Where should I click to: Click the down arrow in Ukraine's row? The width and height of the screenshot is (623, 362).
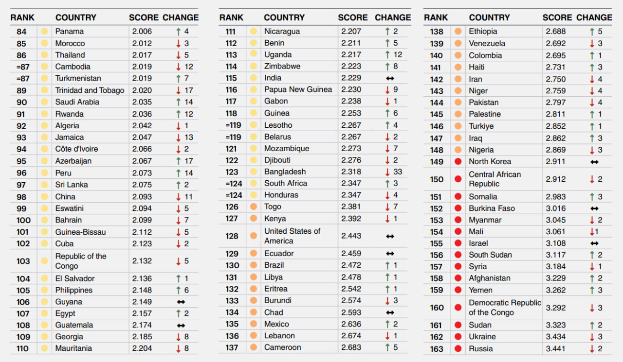(x=592, y=337)
